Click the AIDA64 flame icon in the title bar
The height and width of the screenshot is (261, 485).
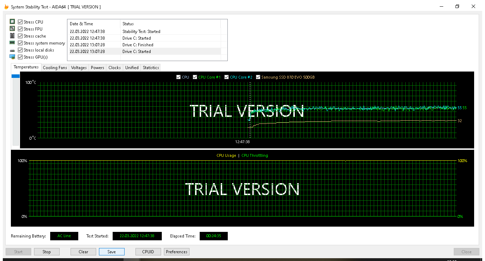click(x=6, y=7)
